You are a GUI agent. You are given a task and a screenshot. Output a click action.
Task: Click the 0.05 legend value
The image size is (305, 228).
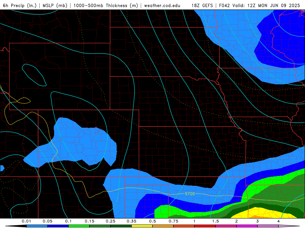tap(47, 221)
